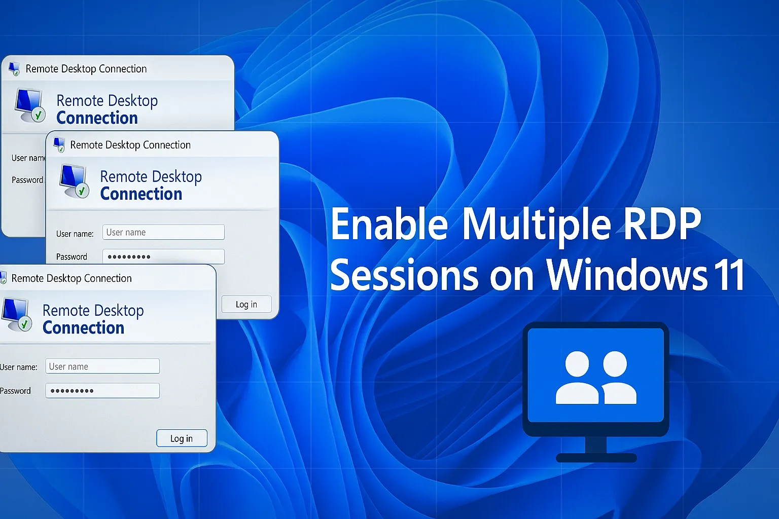Click the "Password" label in the frontmost window

pyautogui.click(x=15, y=391)
